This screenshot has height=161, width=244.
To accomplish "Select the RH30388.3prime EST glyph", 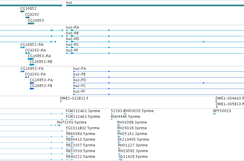I will [x=119, y=125].
